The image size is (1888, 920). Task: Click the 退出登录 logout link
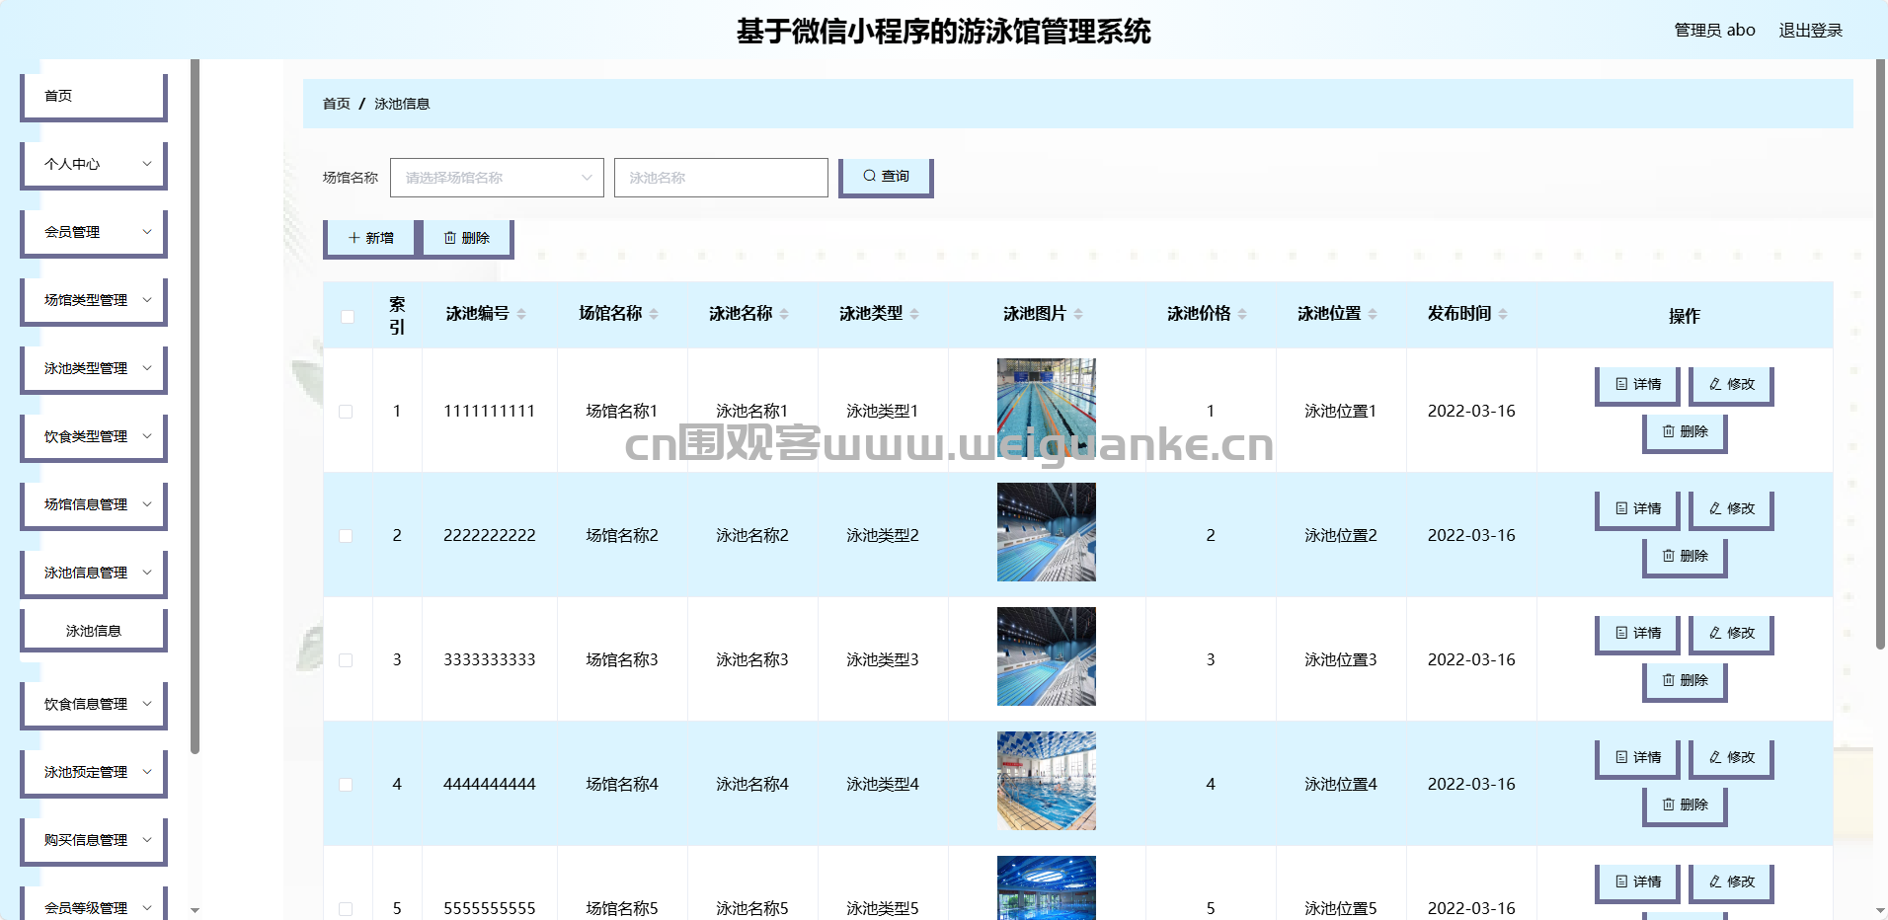tap(1811, 31)
